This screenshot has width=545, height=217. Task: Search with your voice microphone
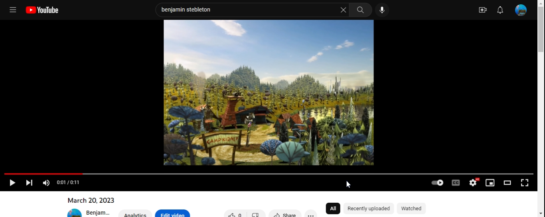tap(382, 10)
